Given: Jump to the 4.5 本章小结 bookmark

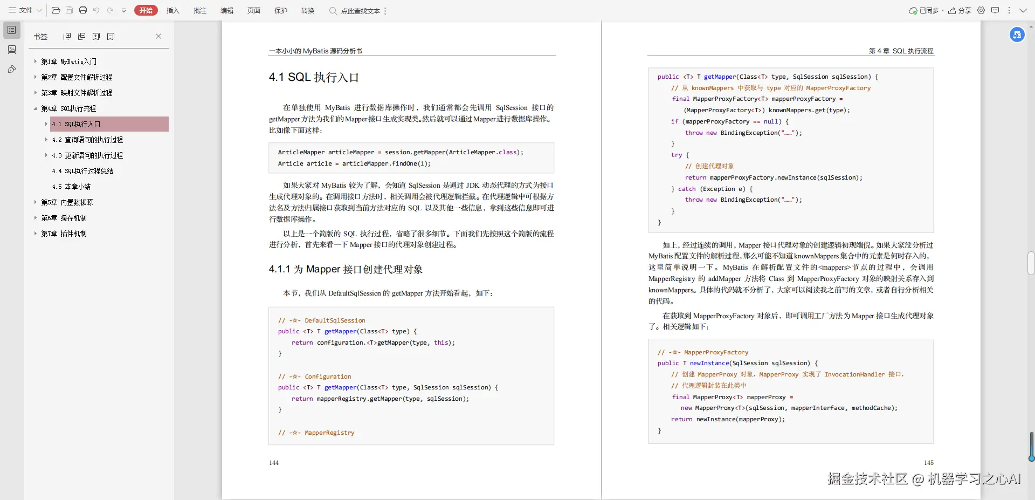Looking at the screenshot, I should [x=71, y=187].
